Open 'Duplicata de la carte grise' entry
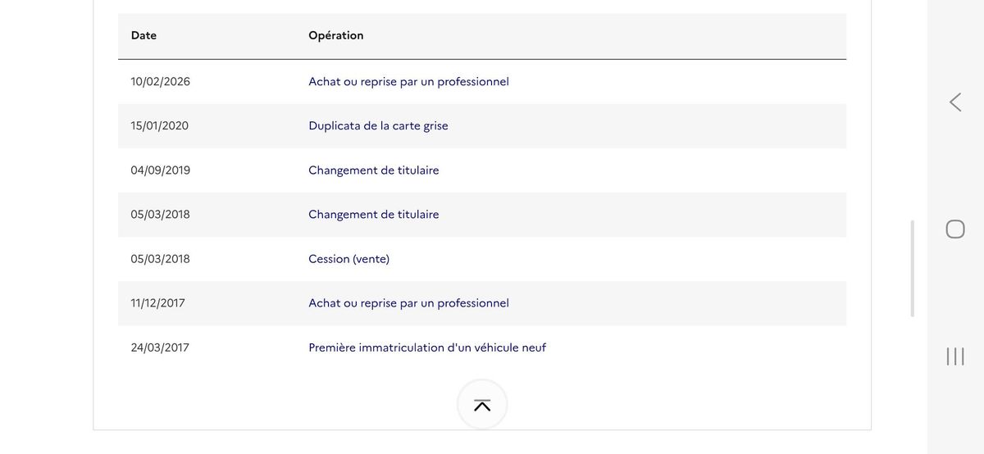Viewport: 984px width, 454px height. pyautogui.click(x=378, y=126)
